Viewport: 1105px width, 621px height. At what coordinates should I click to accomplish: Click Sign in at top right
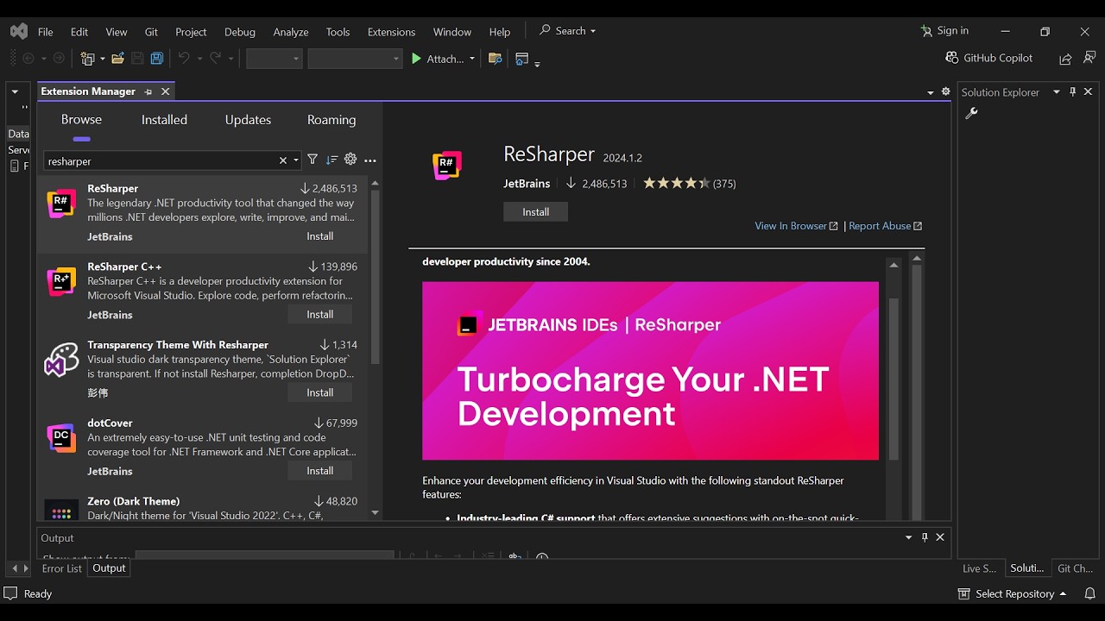945,31
